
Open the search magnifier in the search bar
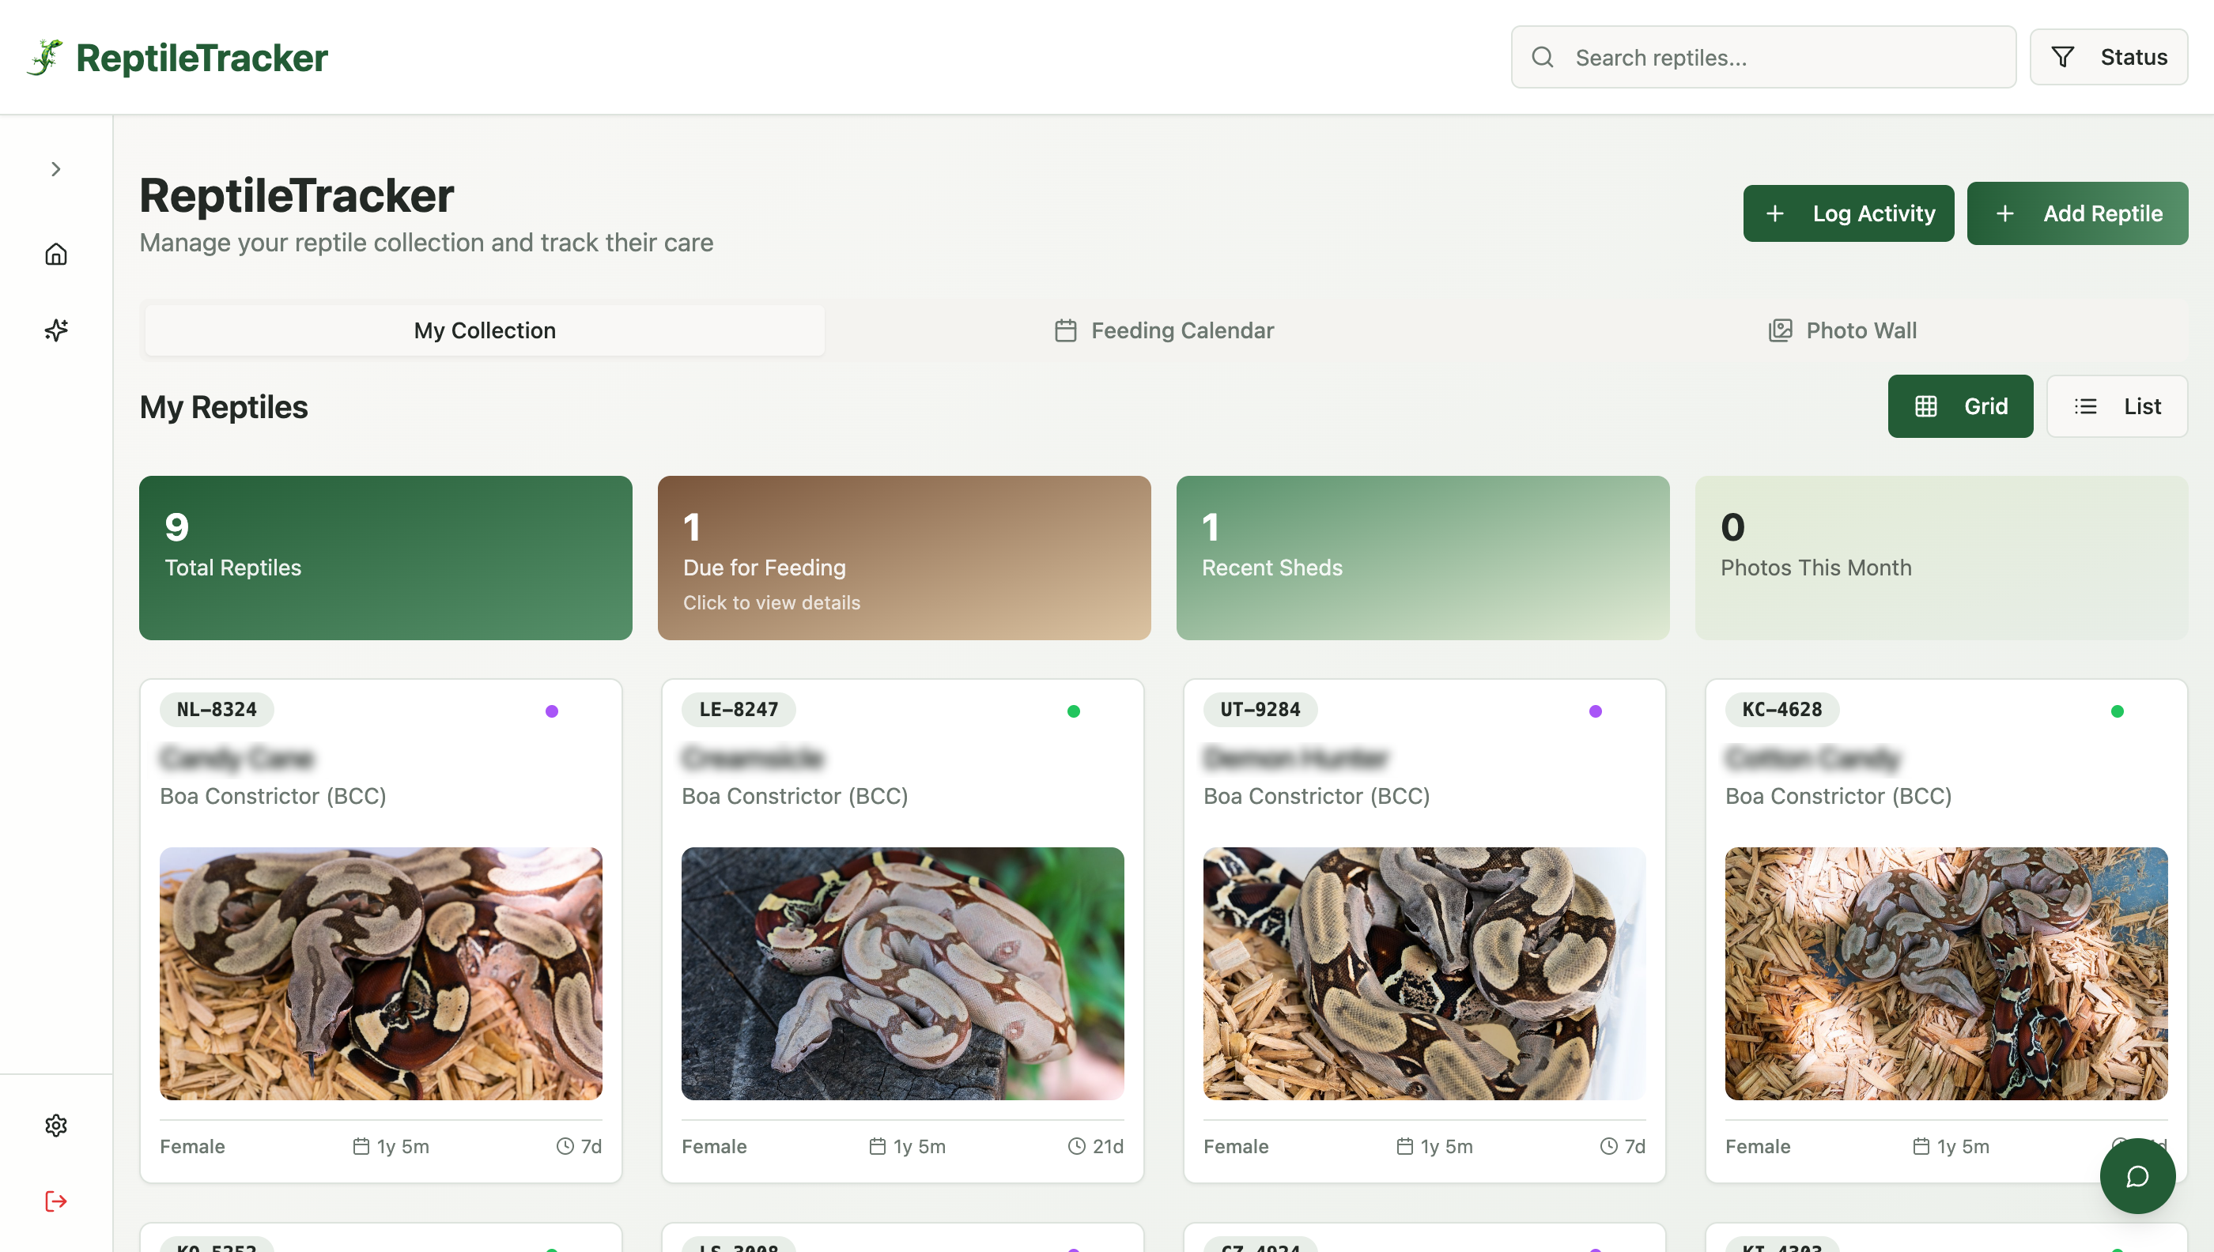point(1542,57)
